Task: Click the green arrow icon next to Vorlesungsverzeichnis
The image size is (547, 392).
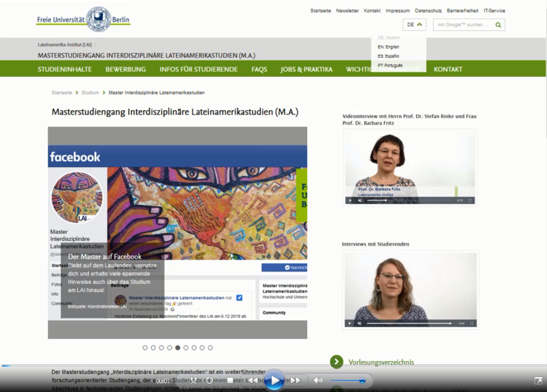Action: pyautogui.click(x=336, y=362)
